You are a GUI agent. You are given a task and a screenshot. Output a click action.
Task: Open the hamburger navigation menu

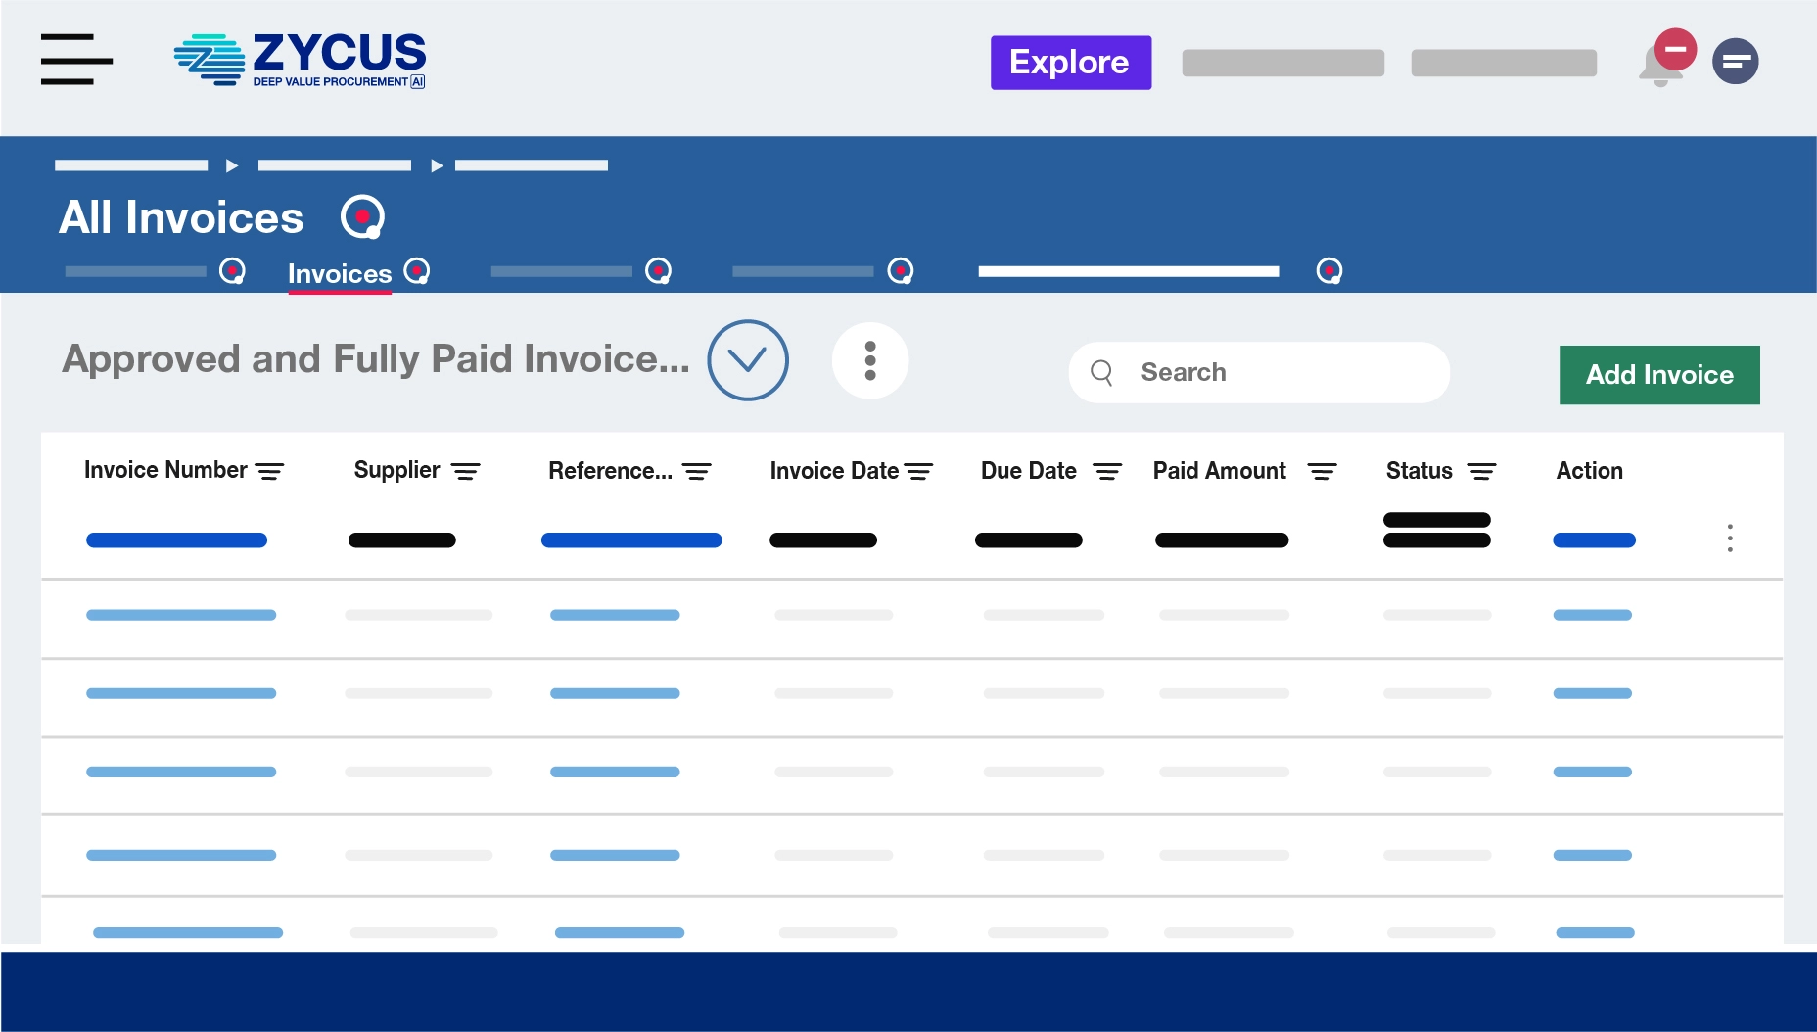[x=76, y=60]
